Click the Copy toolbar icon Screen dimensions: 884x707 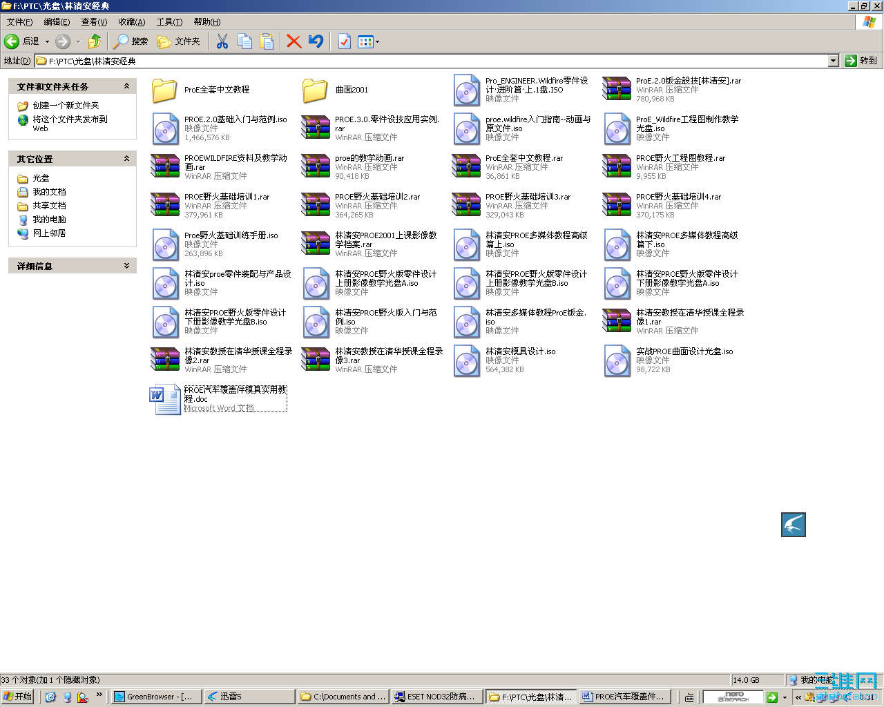(x=244, y=41)
